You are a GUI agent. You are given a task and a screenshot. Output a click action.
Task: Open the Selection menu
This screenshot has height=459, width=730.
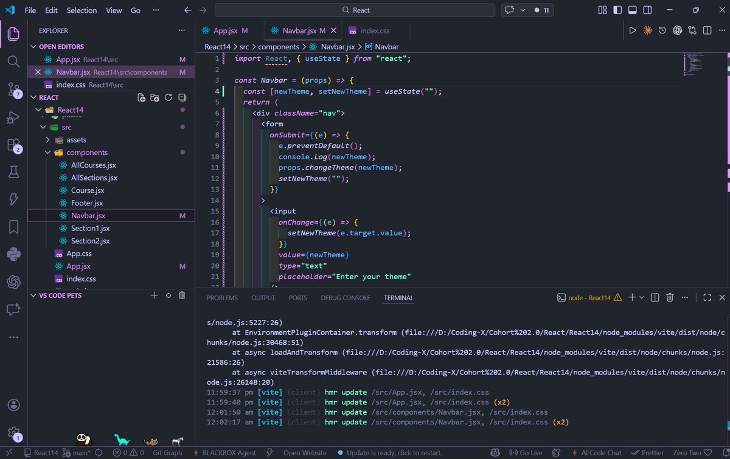[x=82, y=10]
